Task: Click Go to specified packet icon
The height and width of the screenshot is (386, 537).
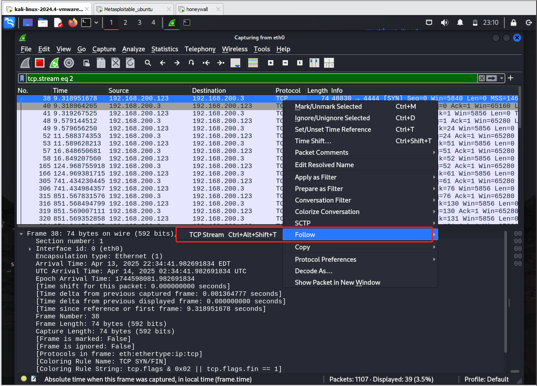Action: click(191, 63)
